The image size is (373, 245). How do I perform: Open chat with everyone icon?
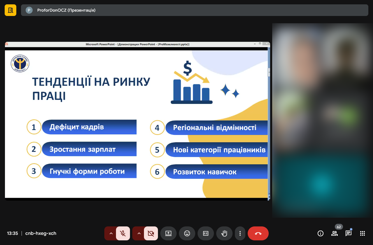pos(349,233)
